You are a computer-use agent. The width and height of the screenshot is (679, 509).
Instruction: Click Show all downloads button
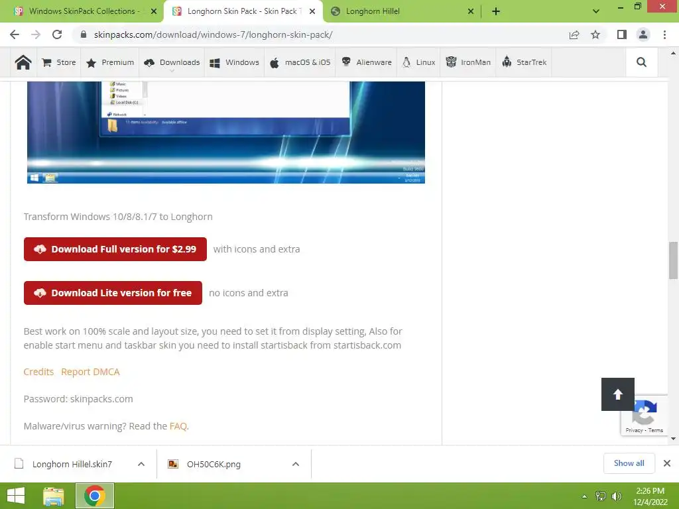(x=629, y=463)
